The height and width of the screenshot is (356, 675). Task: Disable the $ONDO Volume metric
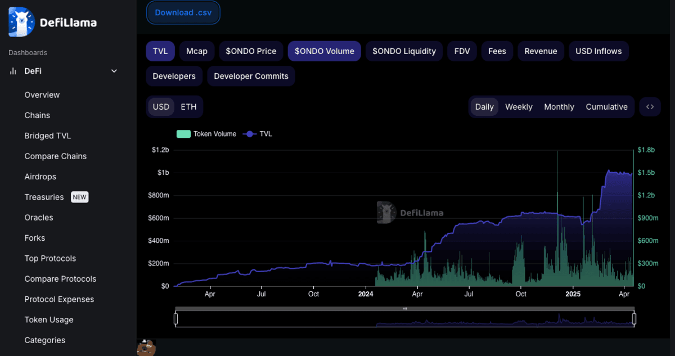coord(324,51)
